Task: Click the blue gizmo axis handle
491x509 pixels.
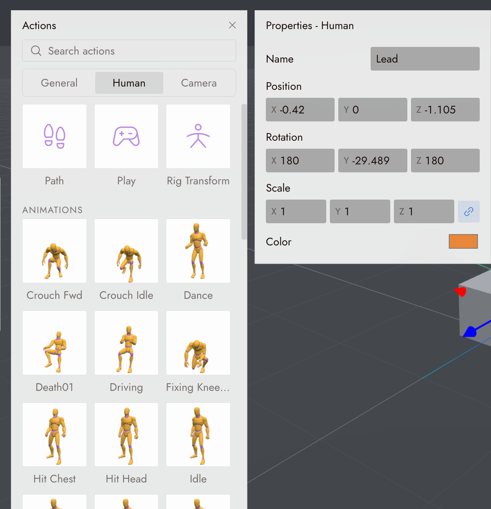Action: click(x=470, y=332)
